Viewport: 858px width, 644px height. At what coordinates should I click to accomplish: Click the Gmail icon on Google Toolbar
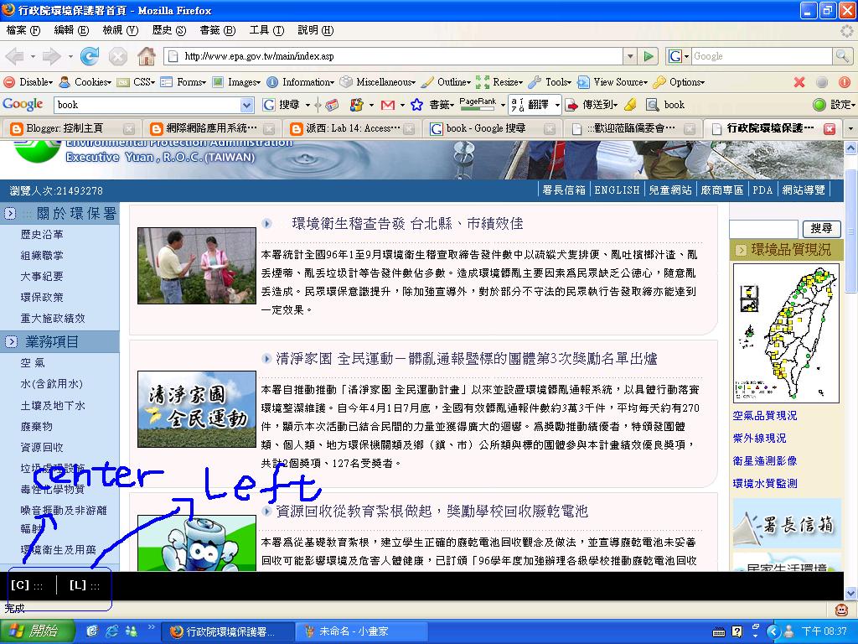(388, 105)
